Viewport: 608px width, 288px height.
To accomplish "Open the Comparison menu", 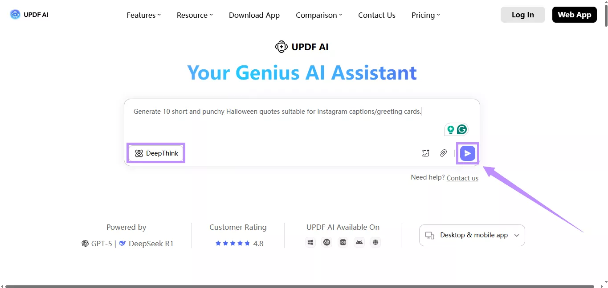I will point(318,15).
